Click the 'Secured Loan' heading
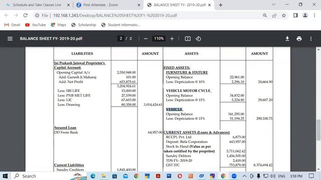 tap(65, 127)
